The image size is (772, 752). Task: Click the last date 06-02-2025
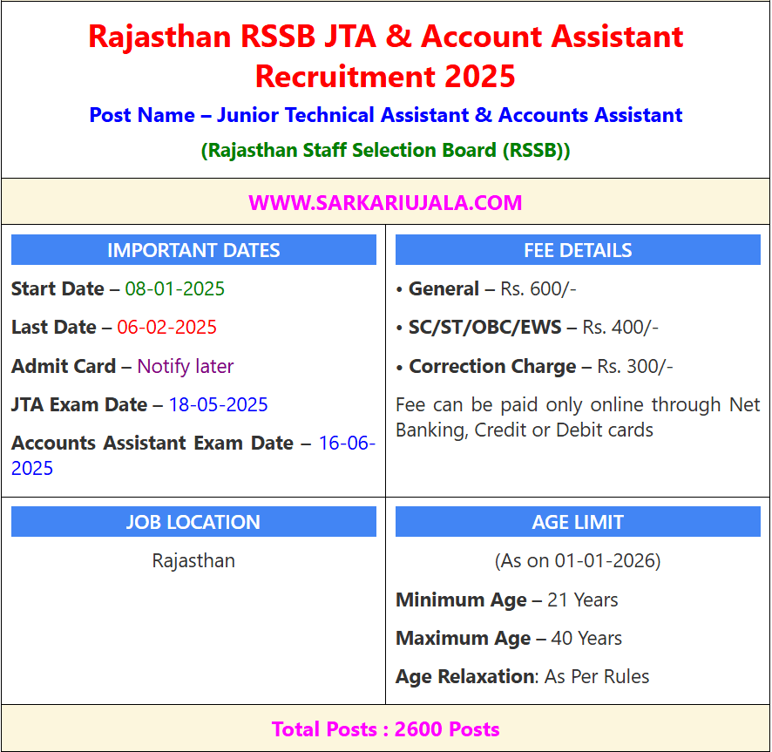coord(166,328)
